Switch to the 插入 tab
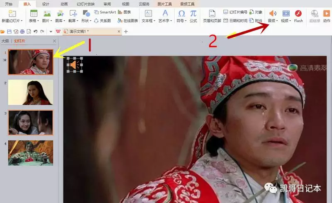 click(27, 4)
